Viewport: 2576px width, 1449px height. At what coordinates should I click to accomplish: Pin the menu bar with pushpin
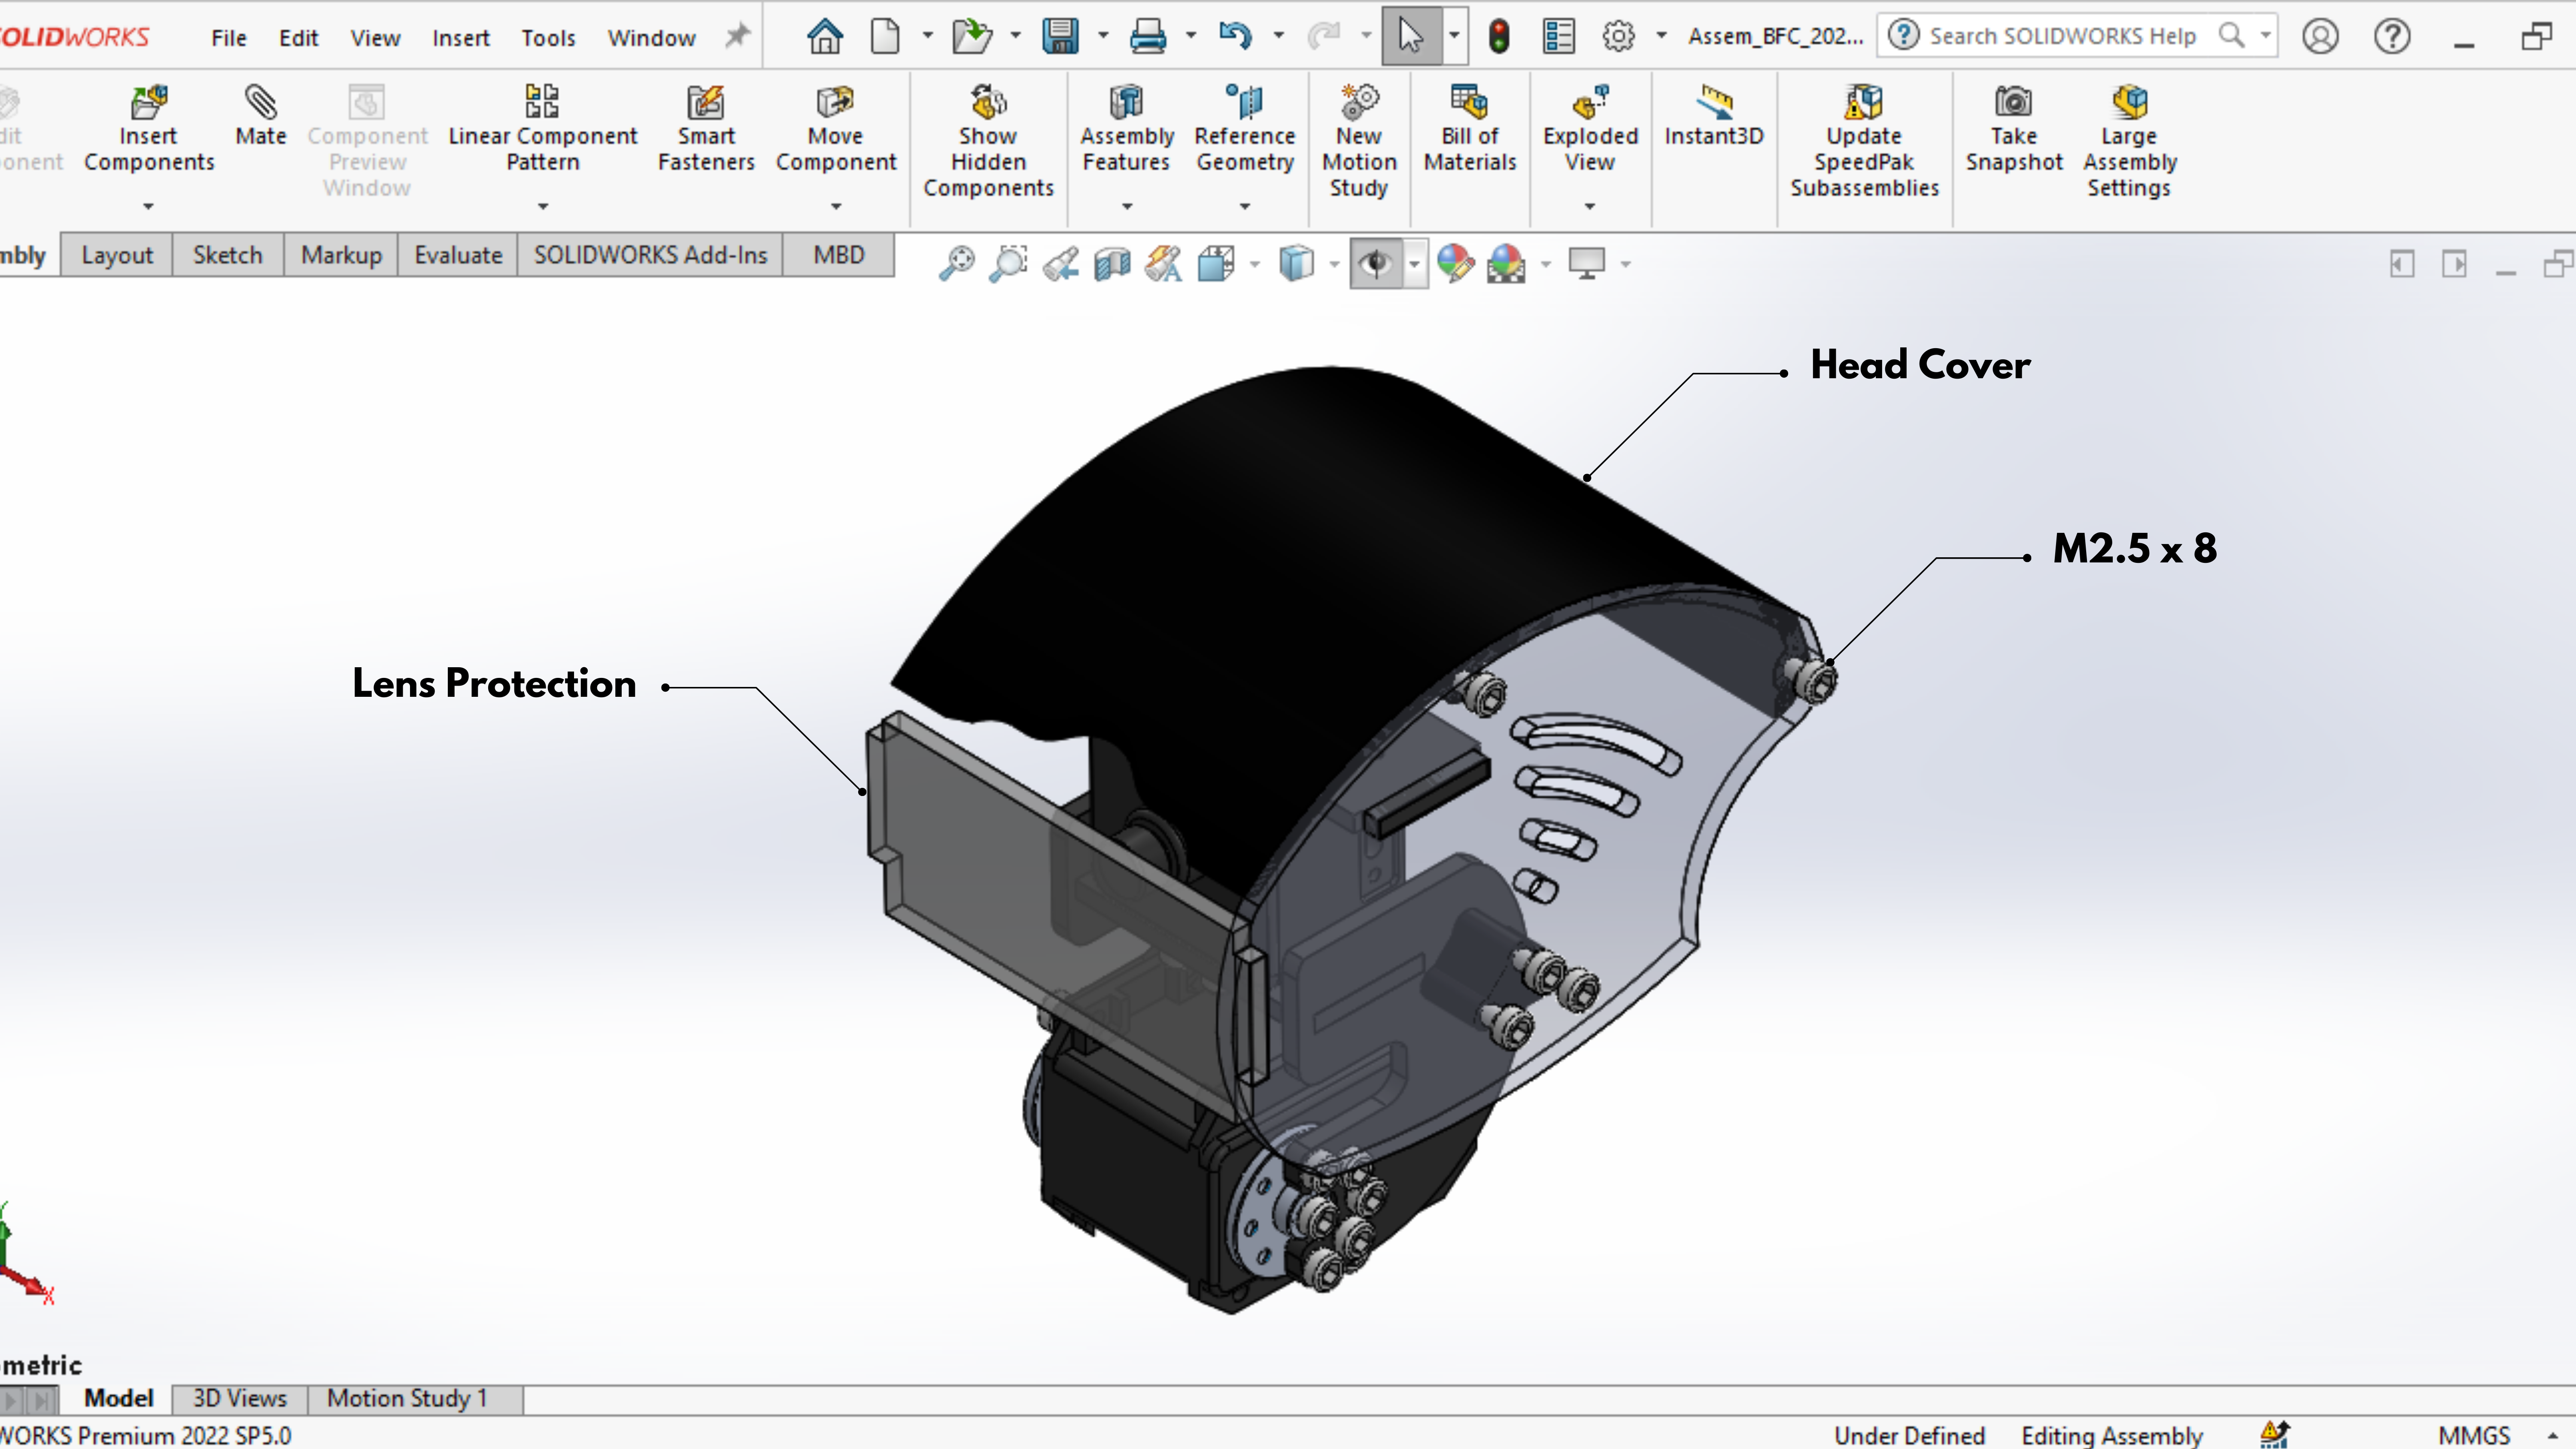tap(737, 37)
